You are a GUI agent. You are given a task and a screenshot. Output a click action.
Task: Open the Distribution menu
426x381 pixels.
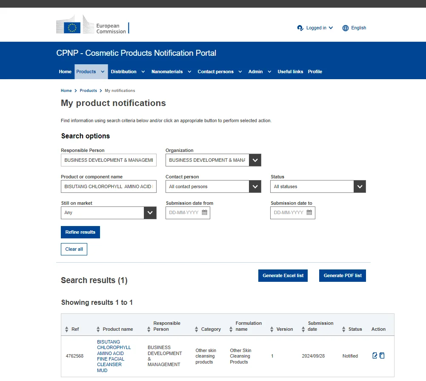coord(128,72)
